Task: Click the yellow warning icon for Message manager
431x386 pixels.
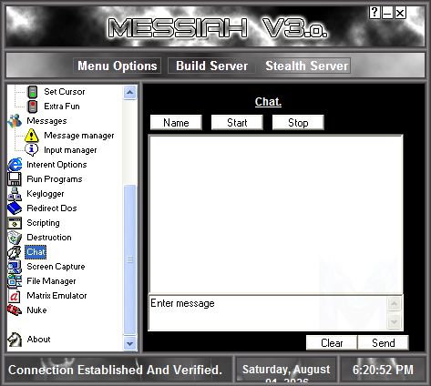Action: tap(32, 136)
